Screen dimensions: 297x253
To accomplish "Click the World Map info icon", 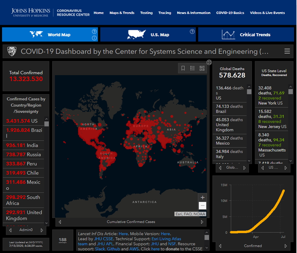I will (94, 38).
